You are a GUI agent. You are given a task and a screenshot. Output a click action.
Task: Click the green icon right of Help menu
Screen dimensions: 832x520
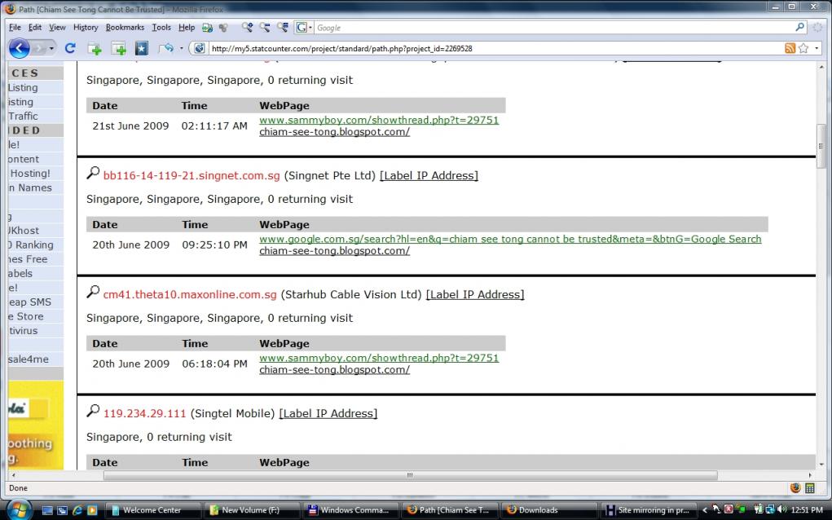coord(208,28)
